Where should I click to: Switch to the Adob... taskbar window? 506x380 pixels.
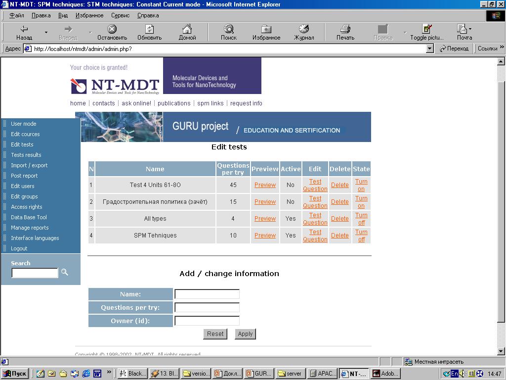(386, 374)
